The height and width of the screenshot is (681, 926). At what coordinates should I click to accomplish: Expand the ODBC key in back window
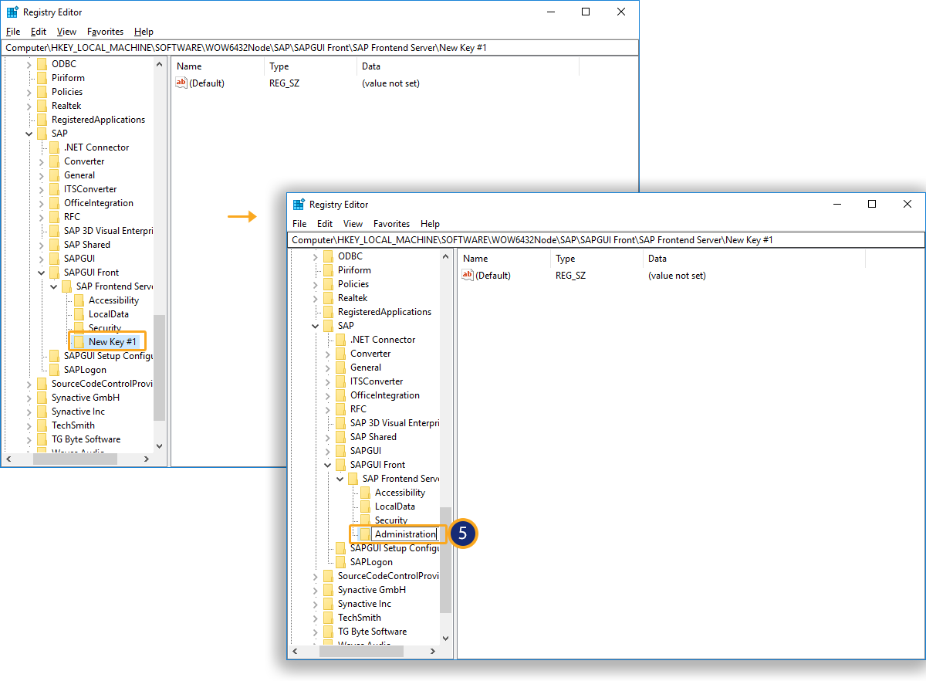point(29,64)
